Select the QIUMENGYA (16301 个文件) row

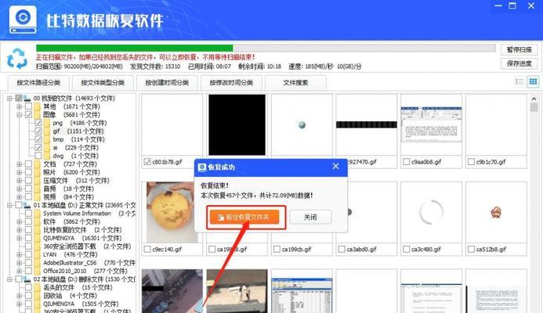click(82, 238)
